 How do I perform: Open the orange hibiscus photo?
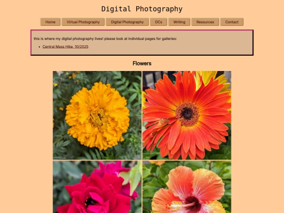click(187, 187)
